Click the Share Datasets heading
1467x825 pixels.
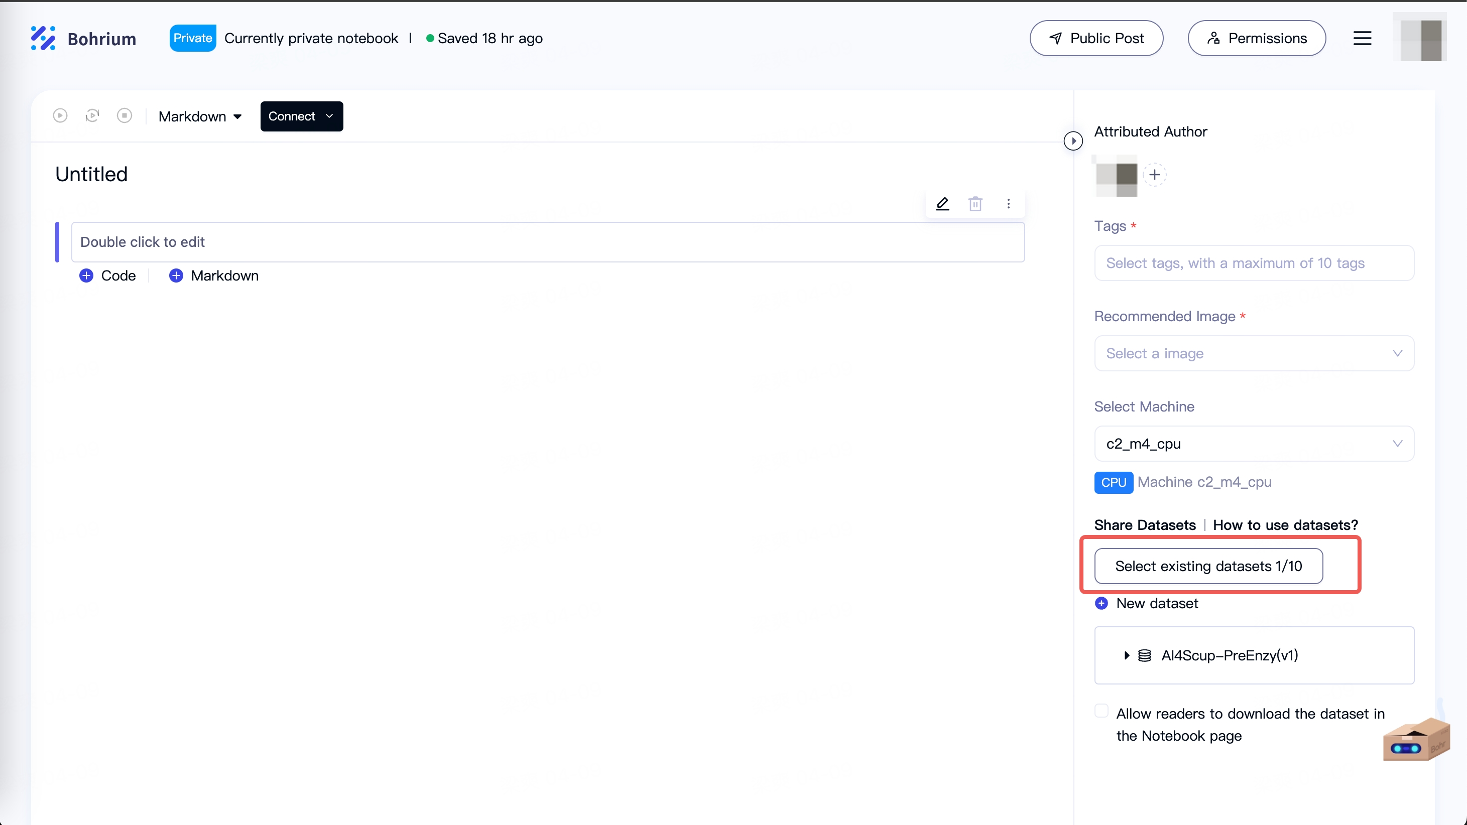click(1145, 525)
